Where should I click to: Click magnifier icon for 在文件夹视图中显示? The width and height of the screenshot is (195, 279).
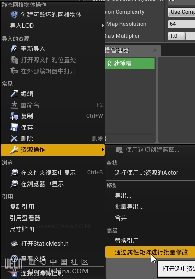[x=14, y=173]
